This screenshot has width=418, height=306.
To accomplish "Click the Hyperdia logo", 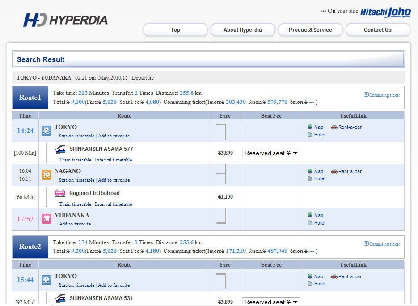I will pos(65,20).
